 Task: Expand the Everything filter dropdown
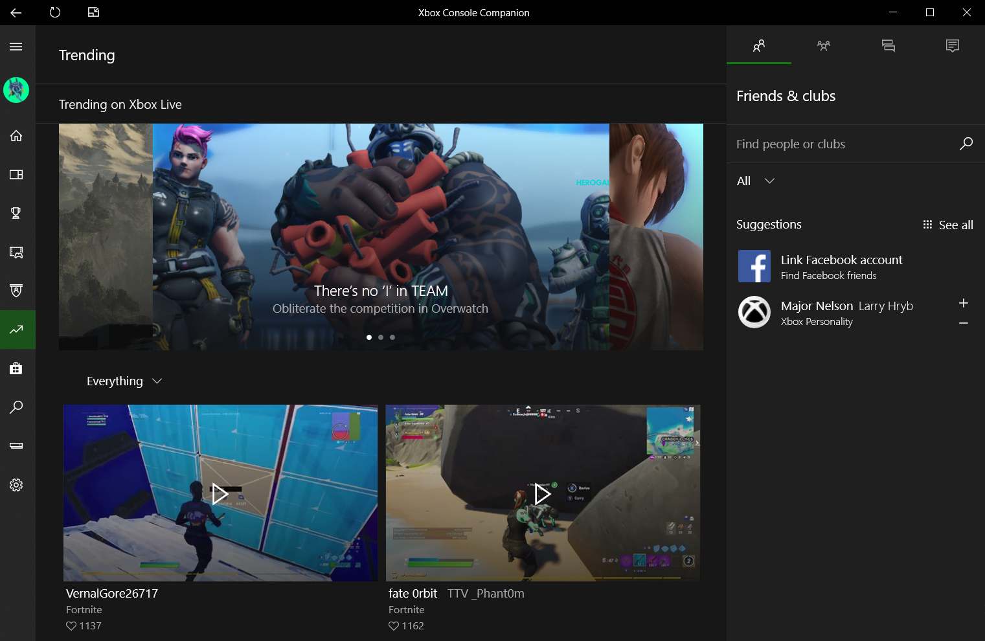(124, 381)
